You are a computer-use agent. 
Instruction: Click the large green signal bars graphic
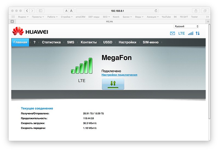click(82, 66)
